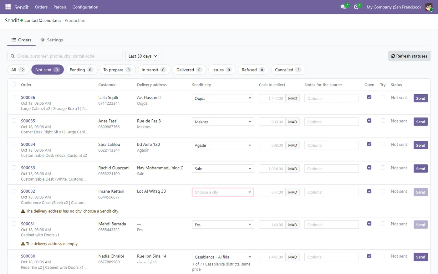Filter by the To prepare status chip
438x274 pixels.
117,70
